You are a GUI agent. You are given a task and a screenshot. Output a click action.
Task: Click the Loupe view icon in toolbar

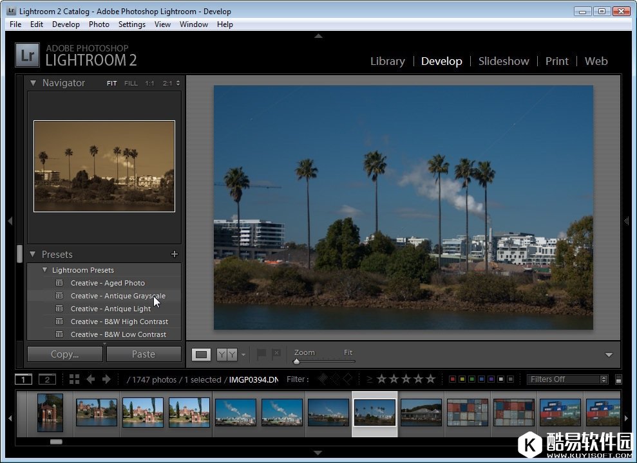[x=202, y=354]
